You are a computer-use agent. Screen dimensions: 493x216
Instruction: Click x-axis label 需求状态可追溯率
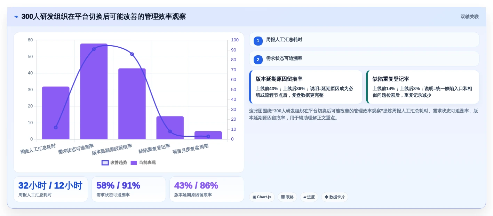tap(76, 149)
